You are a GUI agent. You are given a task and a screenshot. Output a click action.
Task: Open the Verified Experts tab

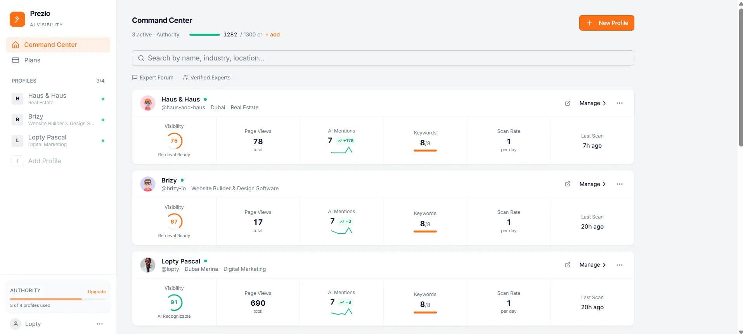point(207,77)
